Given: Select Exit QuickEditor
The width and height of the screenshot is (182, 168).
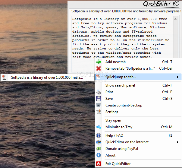Looking at the screenshot, I should tap(138, 164).
